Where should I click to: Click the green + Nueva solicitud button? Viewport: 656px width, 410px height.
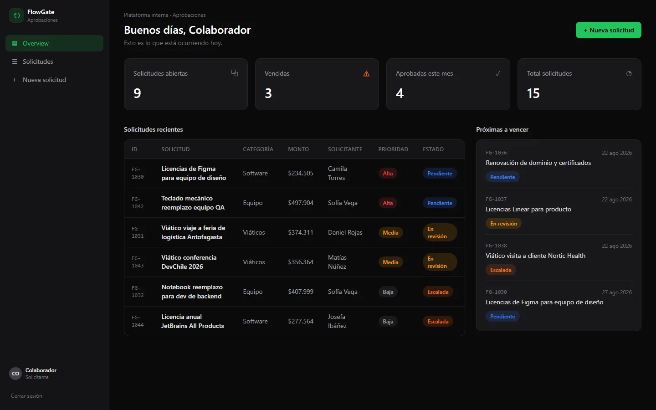[x=609, y=30]
